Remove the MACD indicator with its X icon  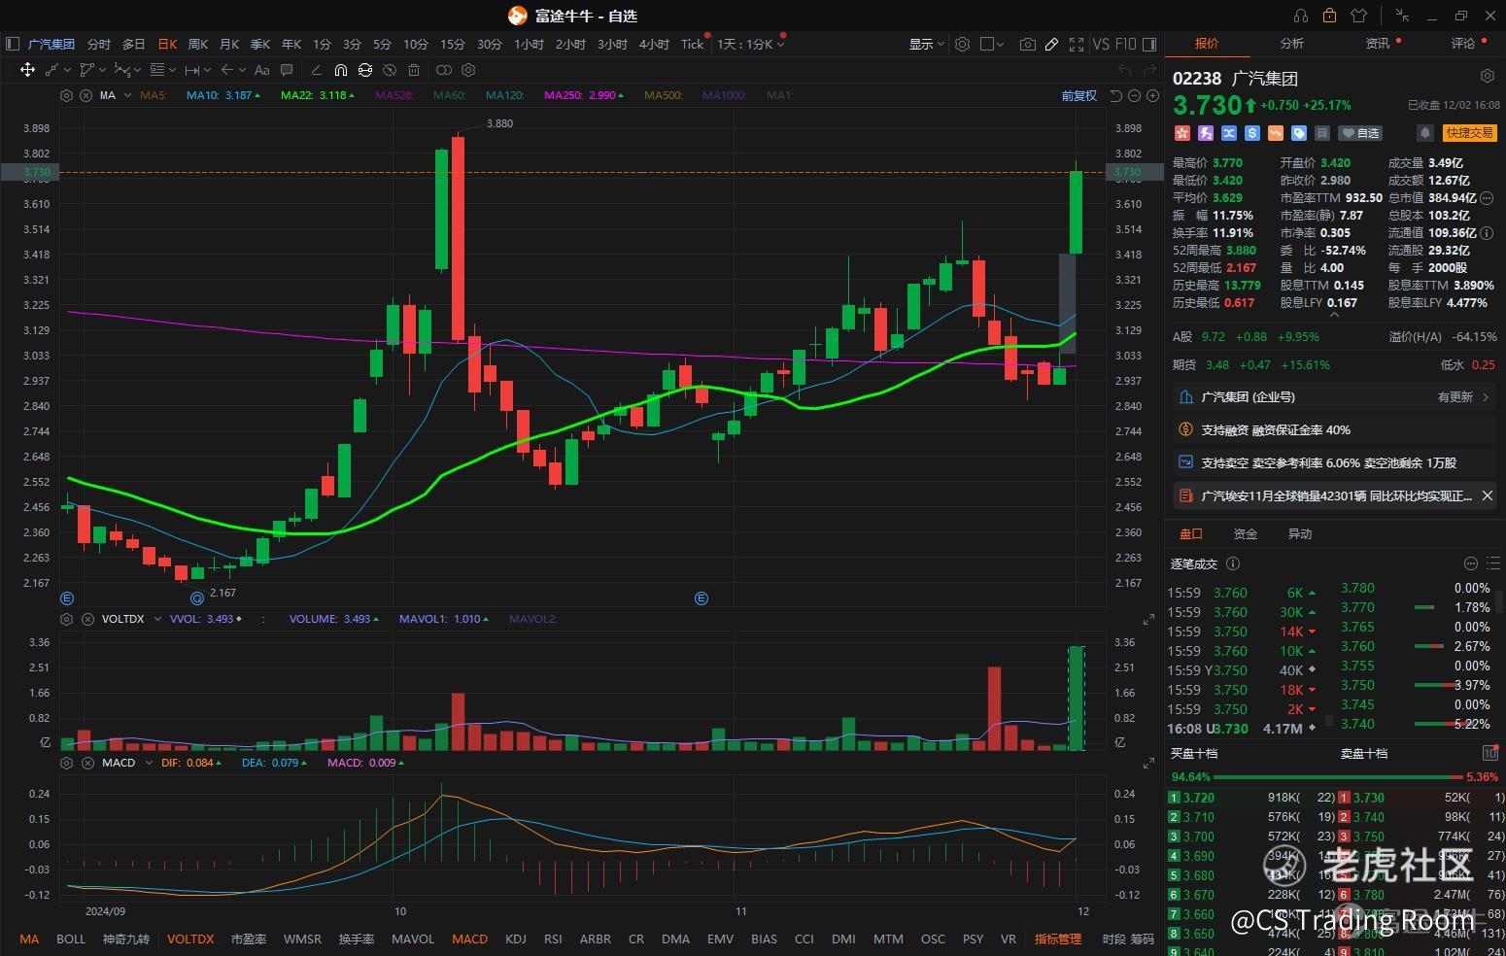click(x=86, y=763)
